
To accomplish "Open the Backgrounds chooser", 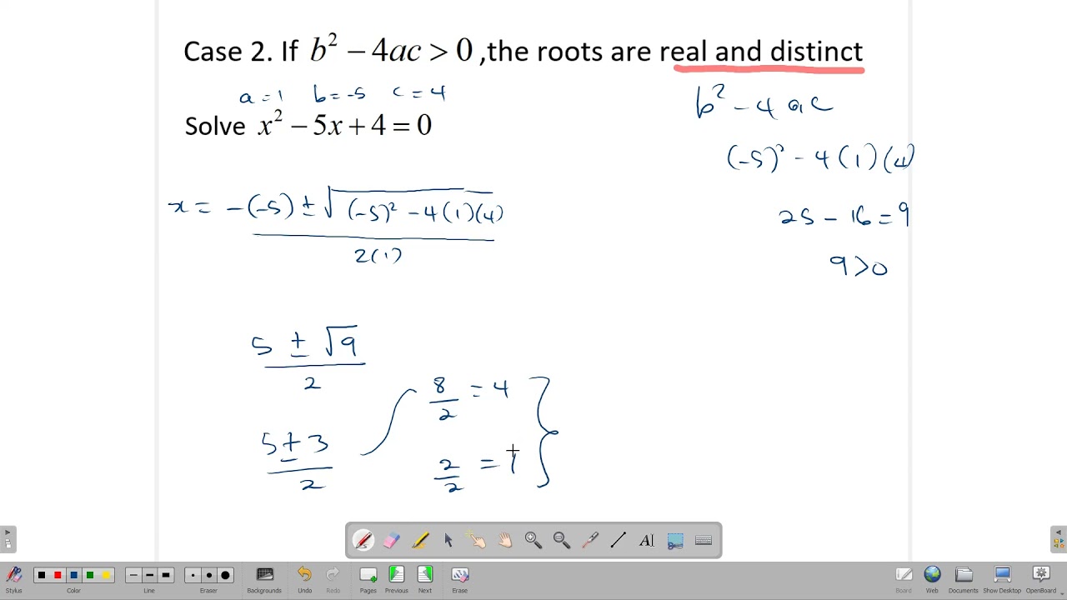I will coord(264,578).
